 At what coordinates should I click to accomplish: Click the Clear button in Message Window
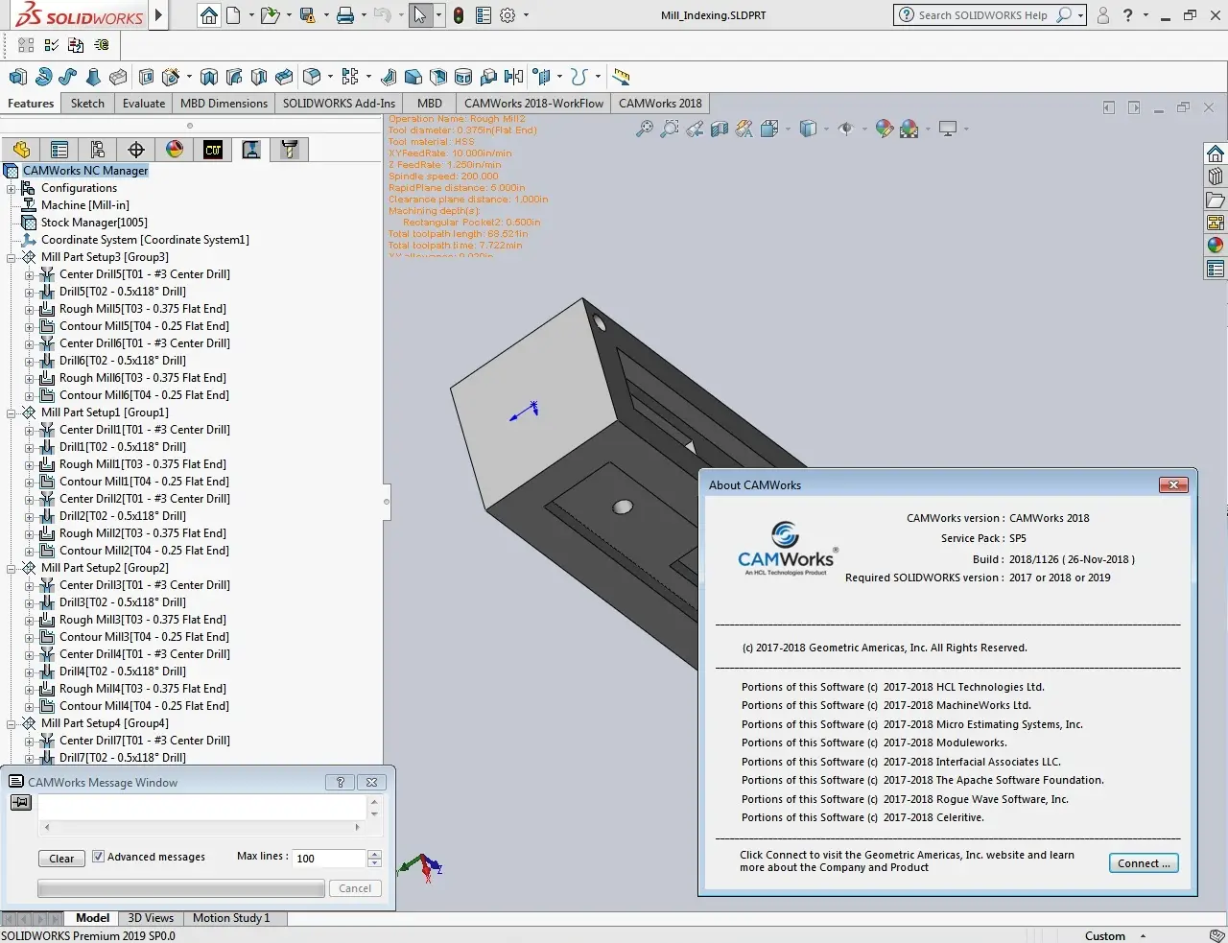pos(61,859)
